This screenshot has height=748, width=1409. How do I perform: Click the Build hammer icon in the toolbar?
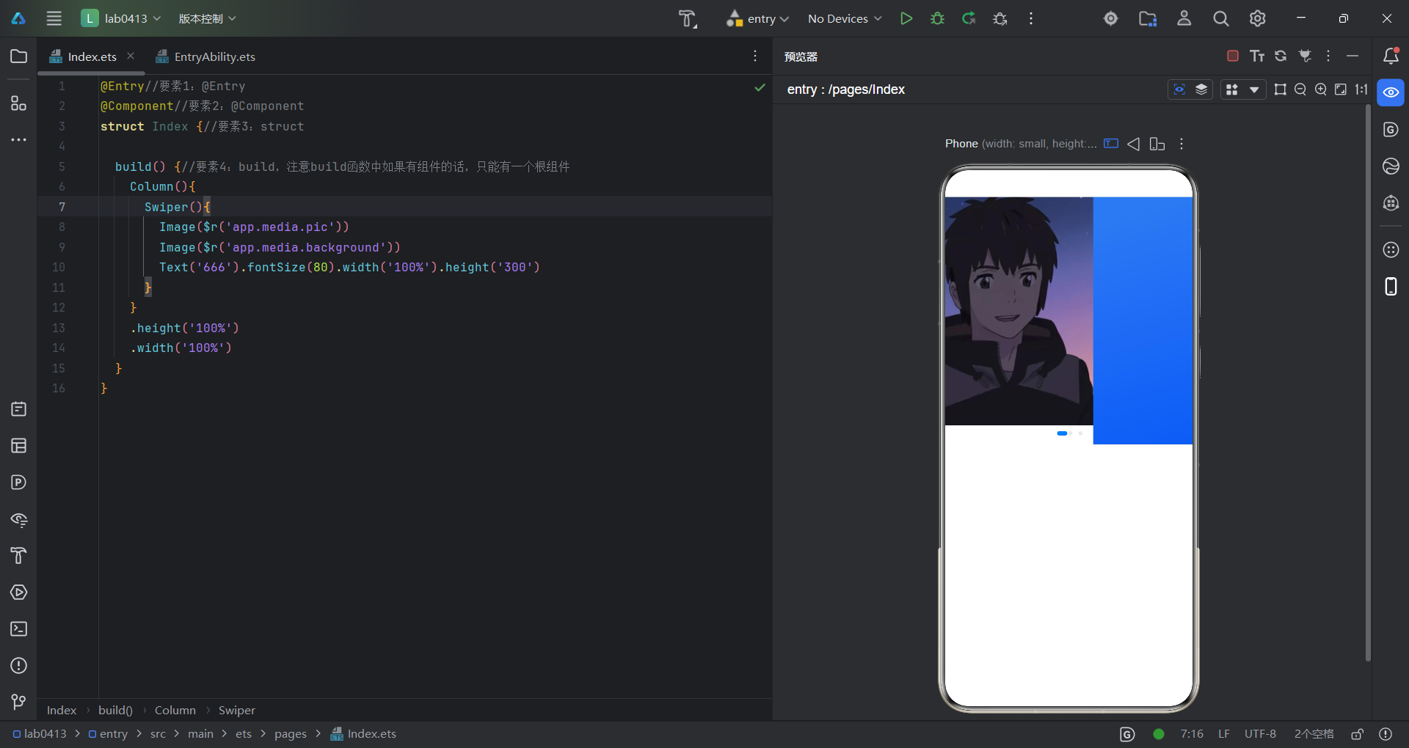(687, 18)
